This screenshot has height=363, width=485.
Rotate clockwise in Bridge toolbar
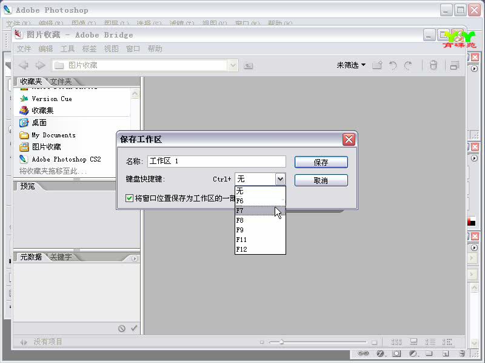(x=408, y=65)
